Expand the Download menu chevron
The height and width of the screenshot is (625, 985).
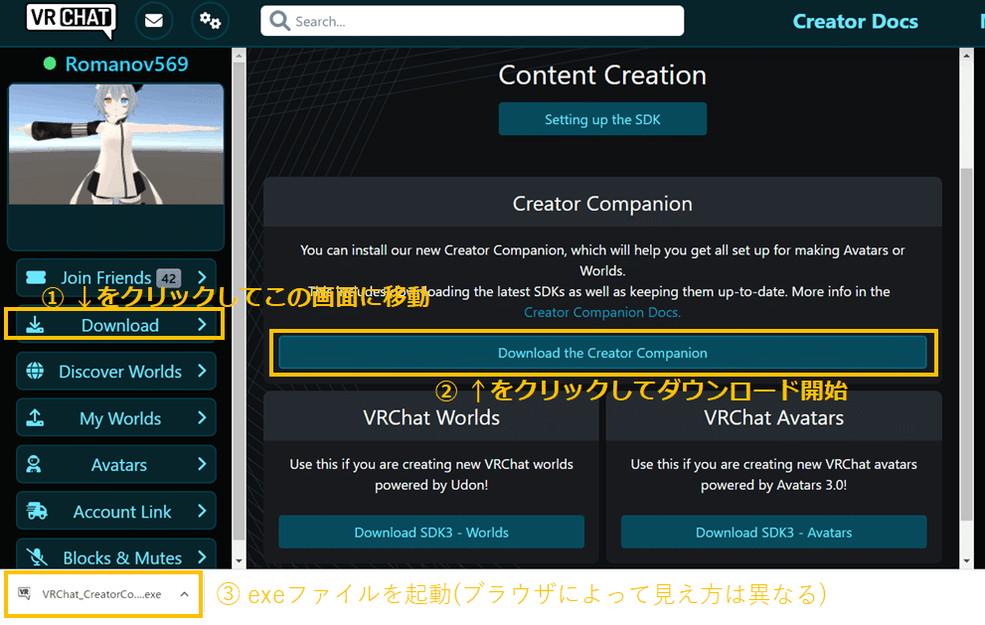click(202, 324)
